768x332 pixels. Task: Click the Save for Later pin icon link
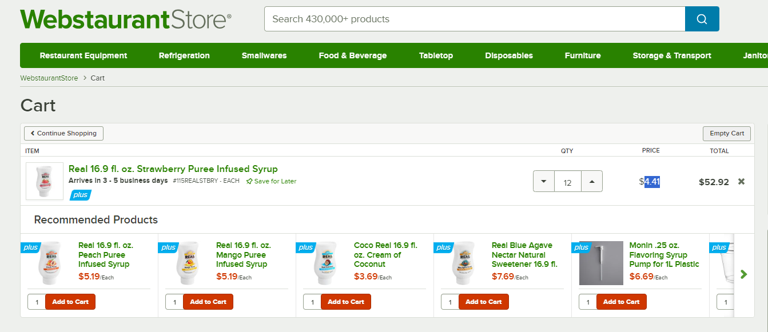[x=271, y=181]
